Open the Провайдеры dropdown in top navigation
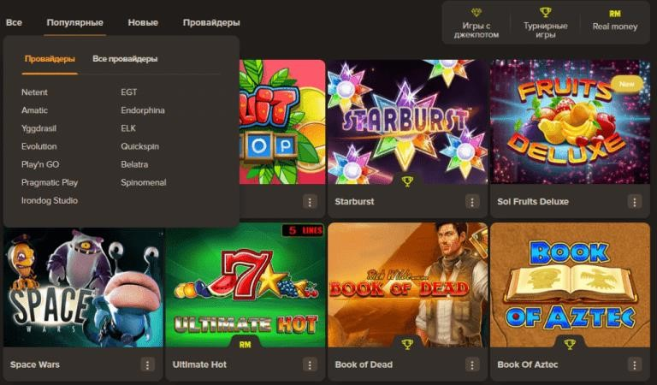This screenshot has width=657, height=385. (x=211, y=22)
